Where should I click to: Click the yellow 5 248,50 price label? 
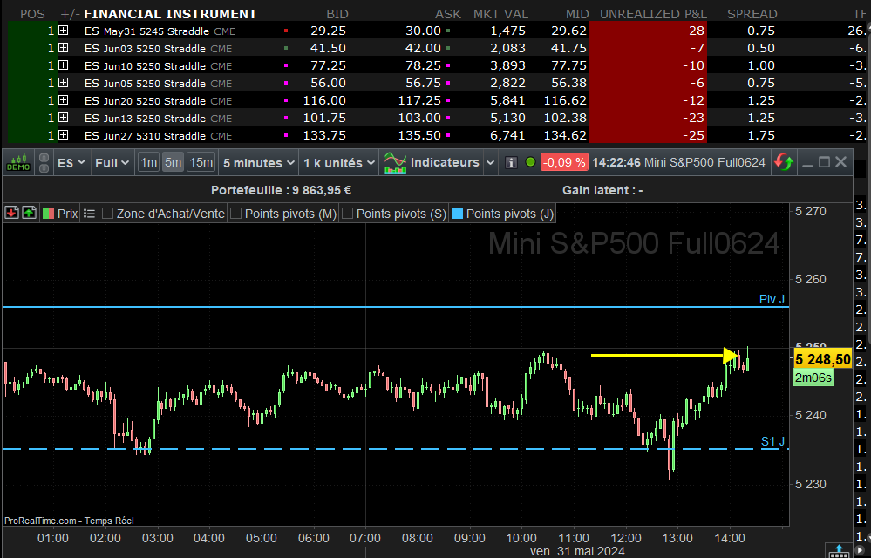point(822,358)
